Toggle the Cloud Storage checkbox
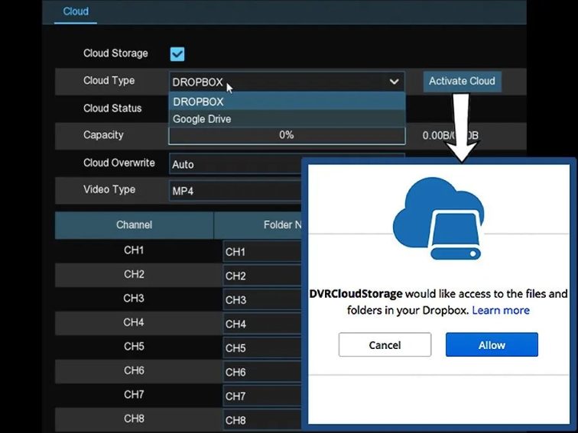Viewport: 578px width, 433px height. pyautogui.click(x=177, y=53)
